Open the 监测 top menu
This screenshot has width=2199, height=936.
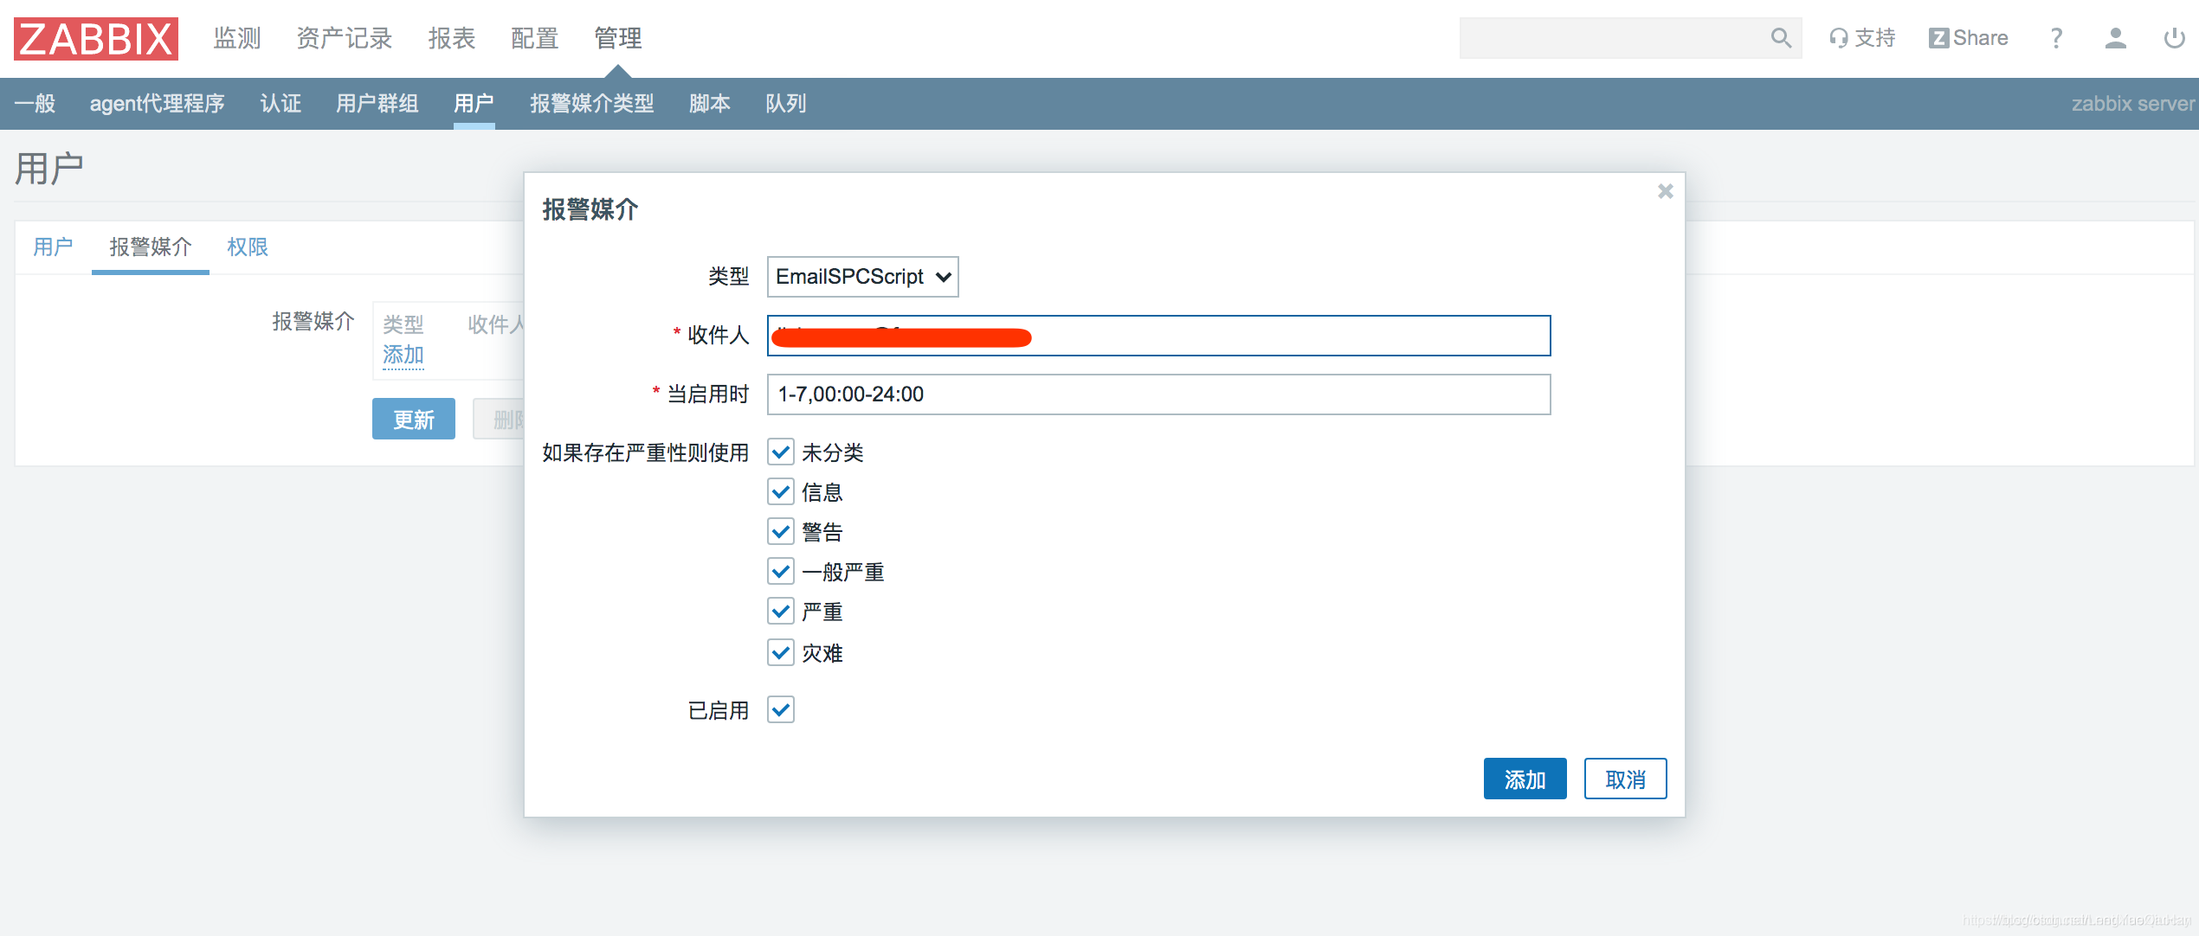[237, 38]
